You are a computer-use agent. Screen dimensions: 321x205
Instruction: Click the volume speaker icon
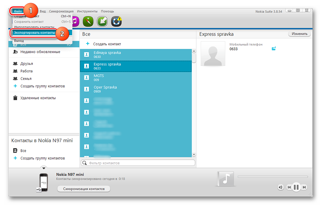click(281, 187)
